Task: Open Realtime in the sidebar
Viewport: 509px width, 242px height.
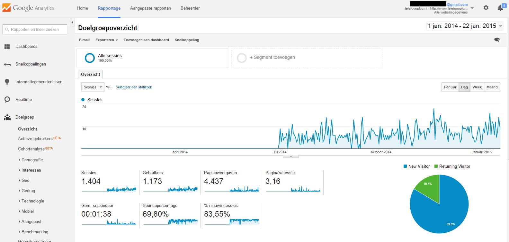Action: coord(23,100)
